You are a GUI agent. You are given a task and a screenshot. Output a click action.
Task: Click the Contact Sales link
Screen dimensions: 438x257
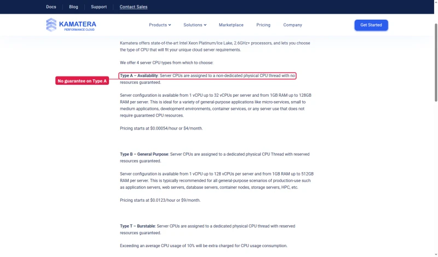134,7
